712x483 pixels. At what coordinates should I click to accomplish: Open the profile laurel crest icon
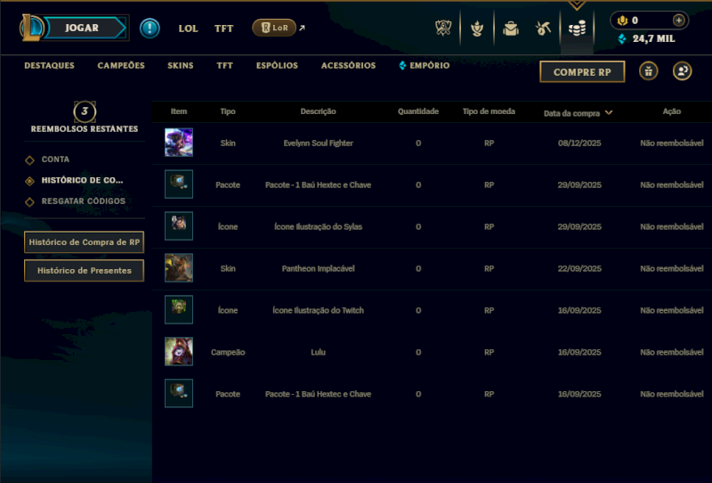pos(477,29)
